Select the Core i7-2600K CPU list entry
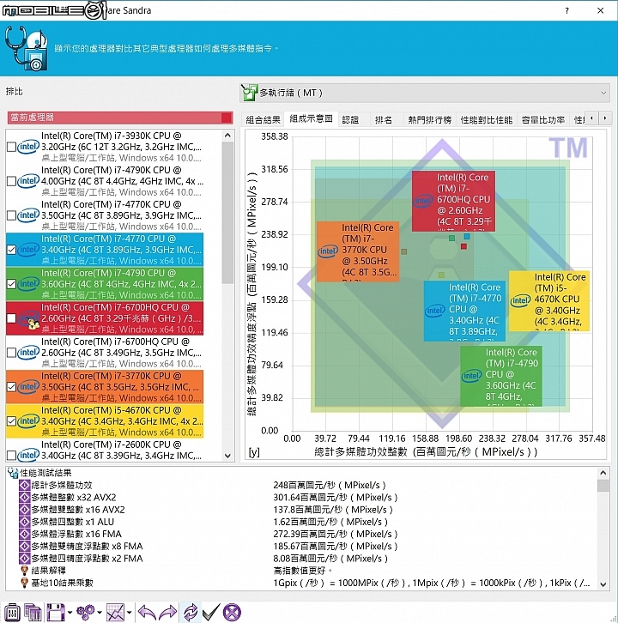Screen dimensions: 618x623 pyautogui.click(x=105, y=451)
